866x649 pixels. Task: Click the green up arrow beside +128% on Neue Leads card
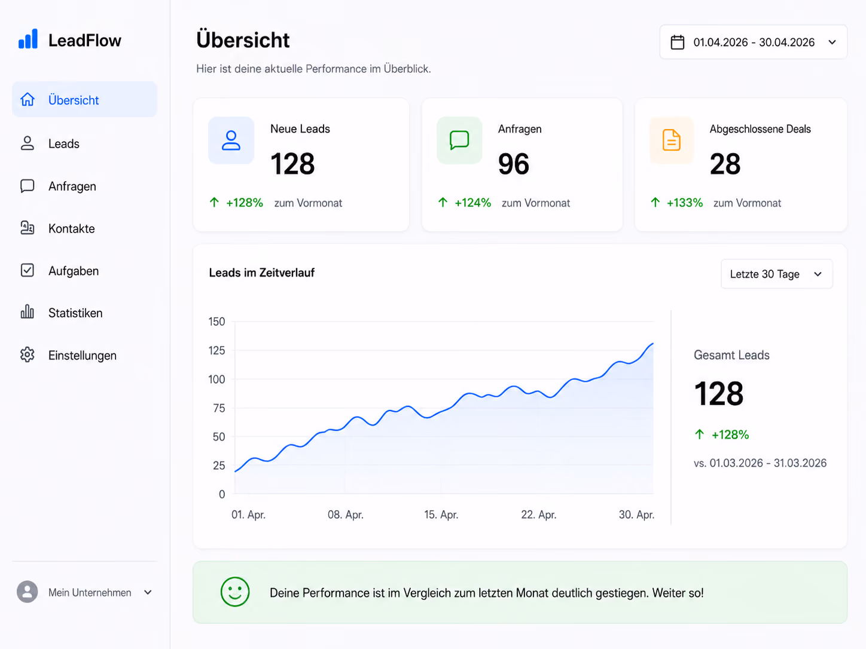click(214, 202)
